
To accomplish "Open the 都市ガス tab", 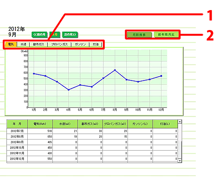I will [x=39, y=44].
